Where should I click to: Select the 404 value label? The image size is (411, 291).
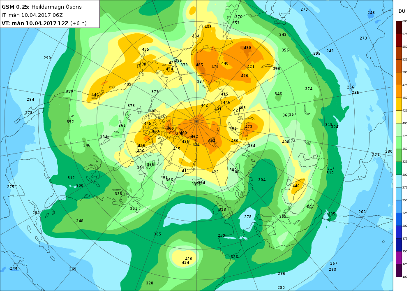(196, 36)
